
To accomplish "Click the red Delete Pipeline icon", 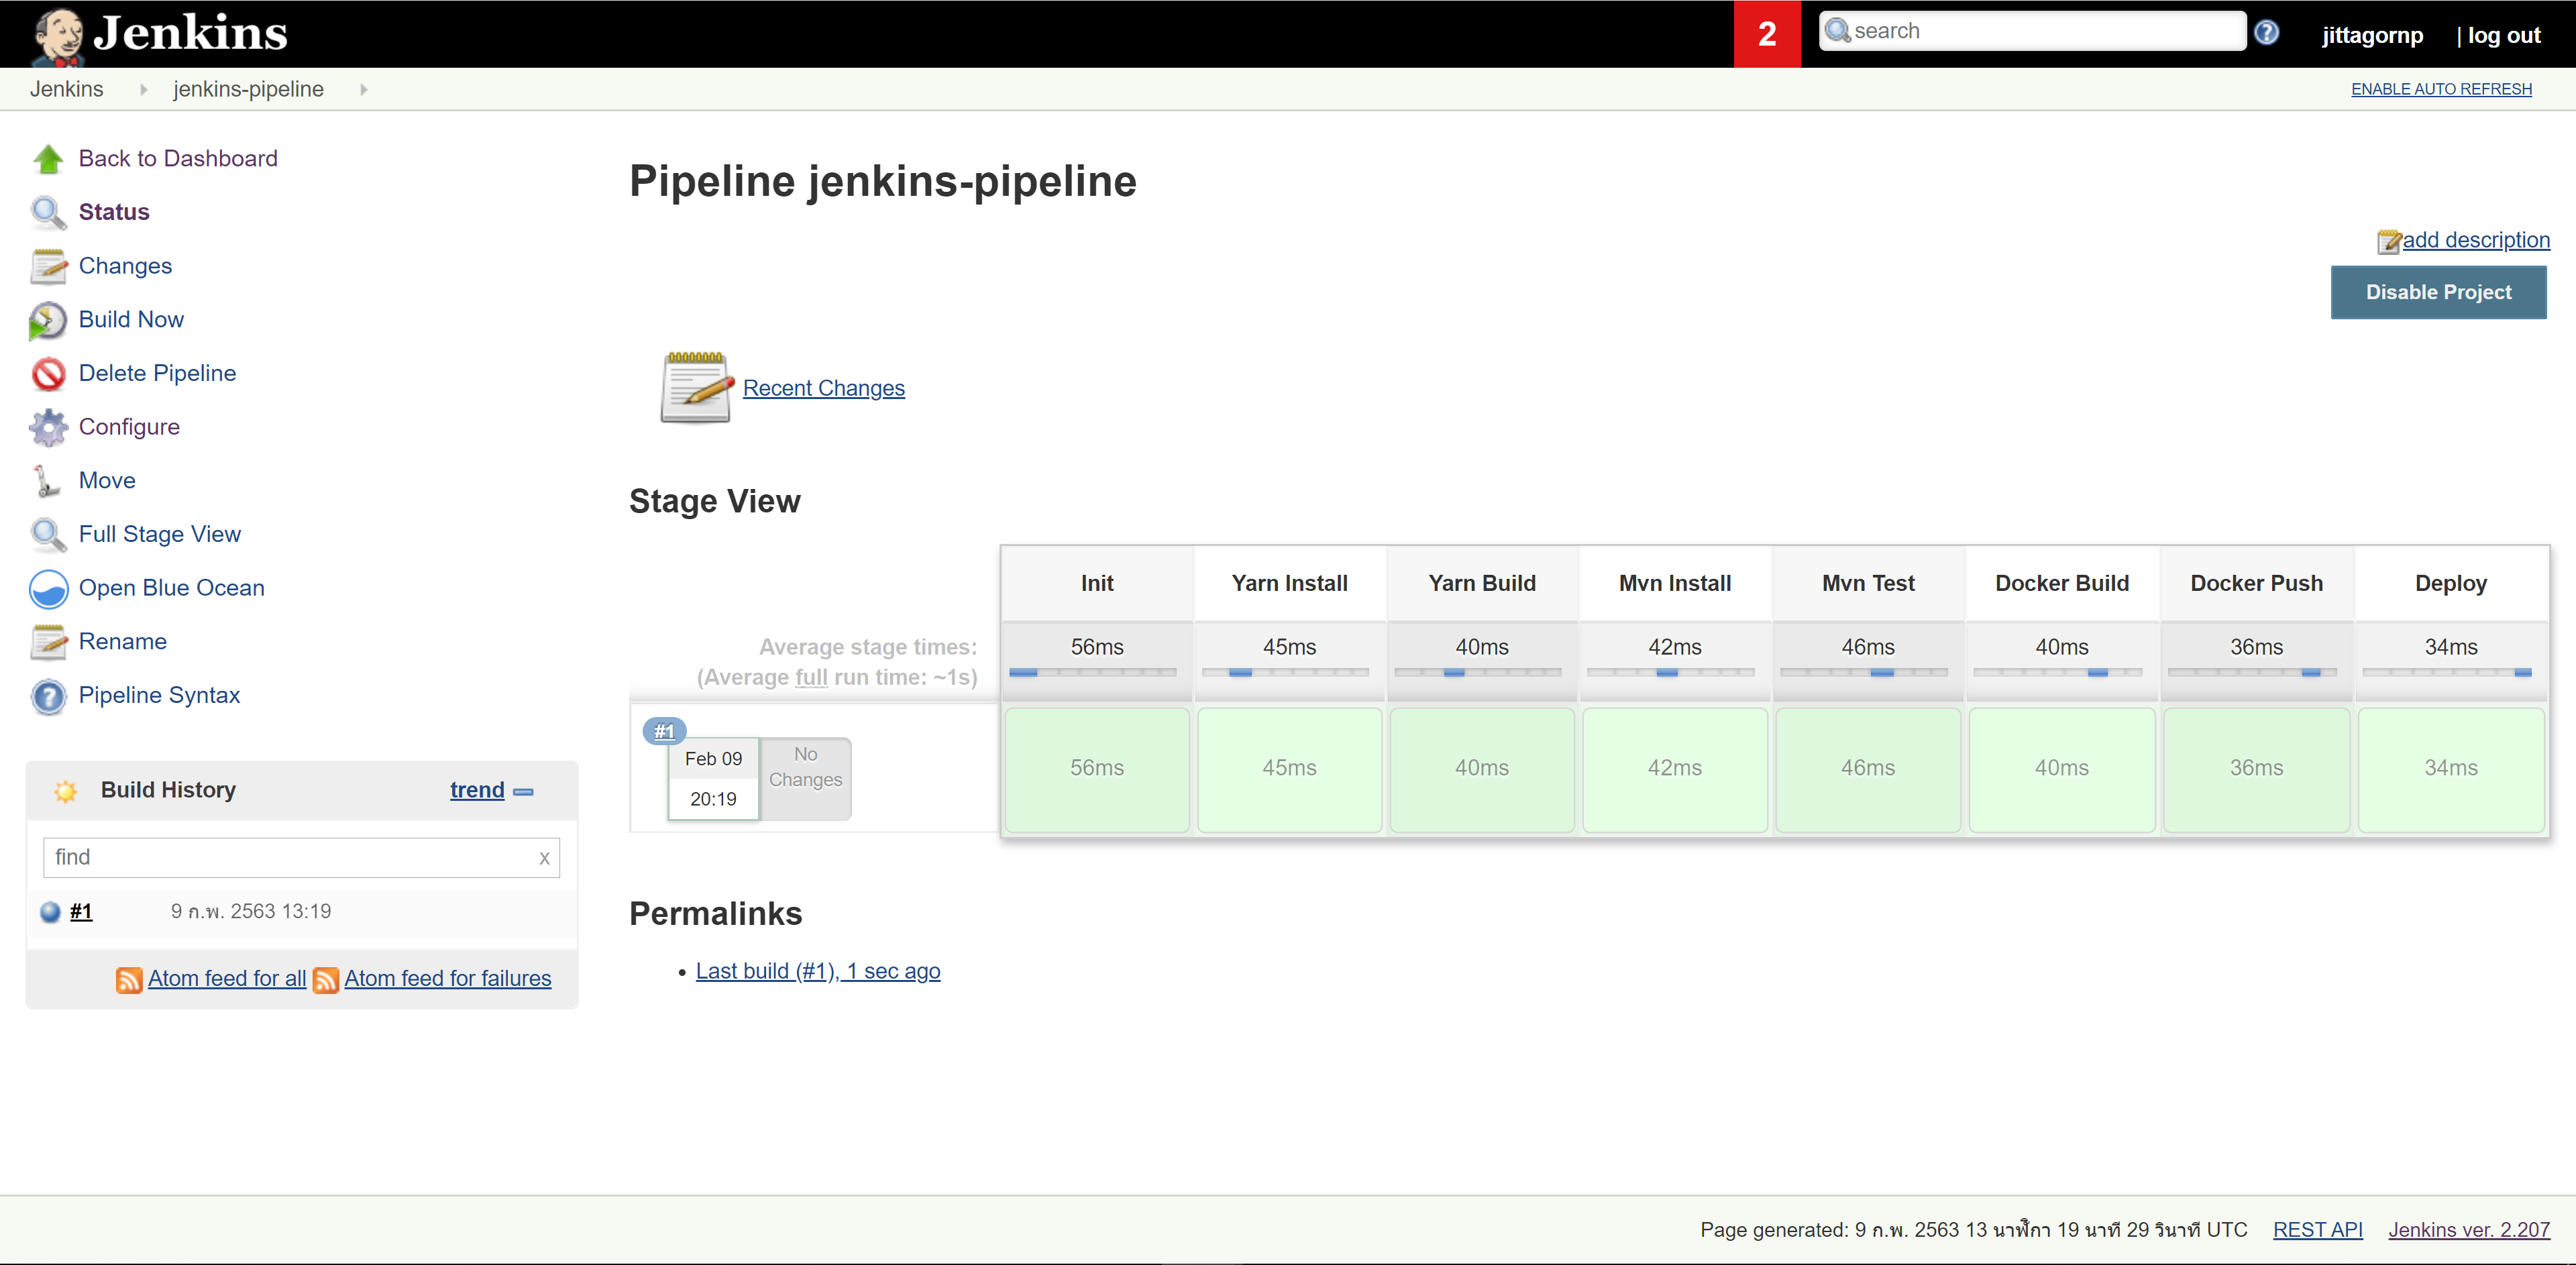I will (48, 374).
